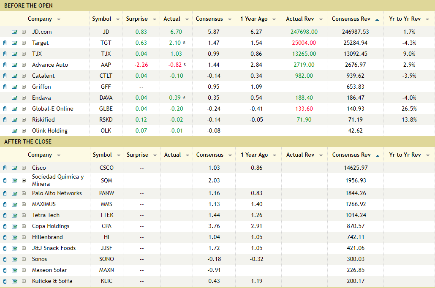Click the conference call phone icon for Target
Screen dimensions: 435x288
5,43
